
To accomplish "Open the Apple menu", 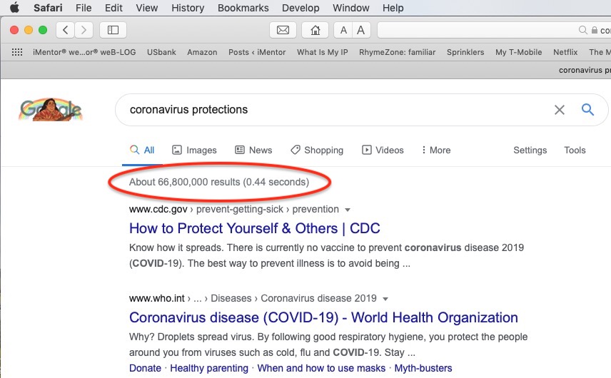I will click(x=14, y=7).
